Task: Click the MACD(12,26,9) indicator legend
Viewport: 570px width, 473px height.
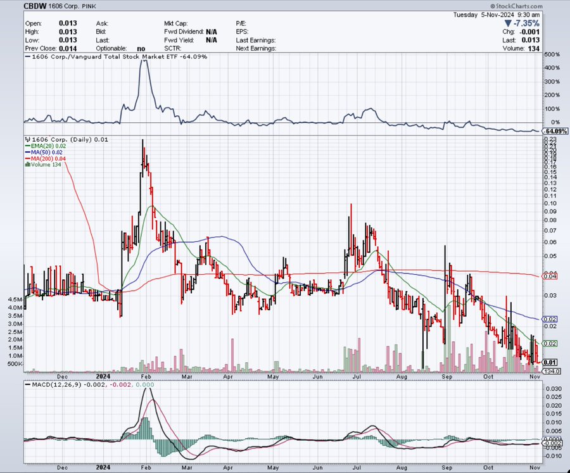Action: [93, 384]
